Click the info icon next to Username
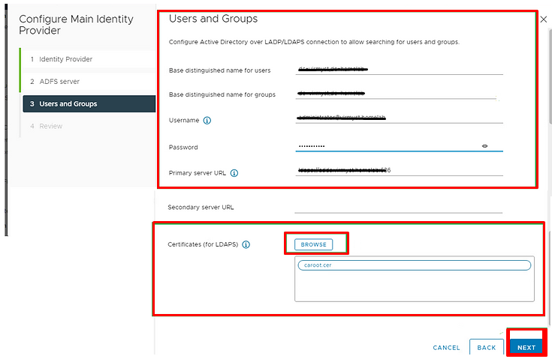This screenshot has height=359, width=552. pos(207,120)
